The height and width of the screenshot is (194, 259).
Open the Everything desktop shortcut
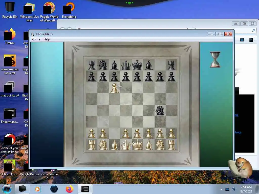[x=69, y=10]
